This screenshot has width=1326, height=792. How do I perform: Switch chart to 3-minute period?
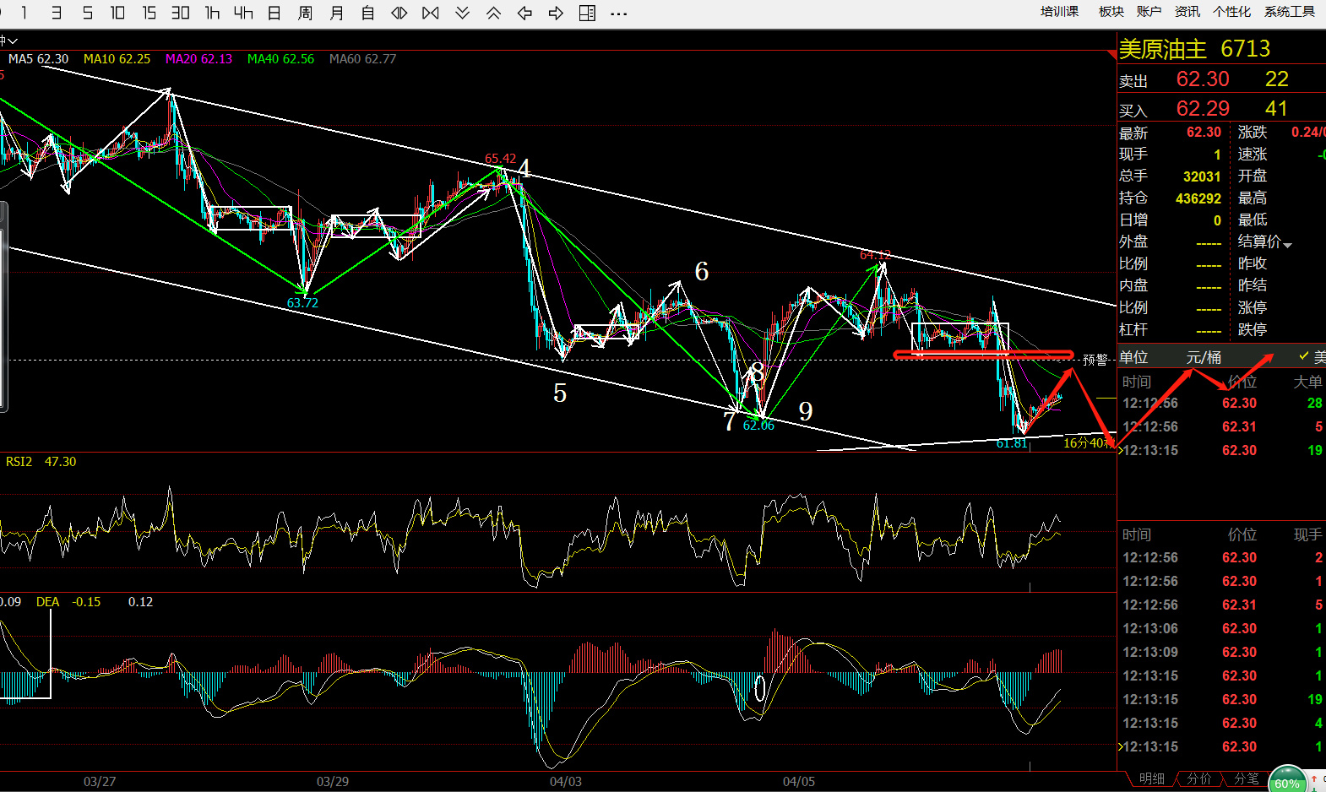tap(56, 13)
